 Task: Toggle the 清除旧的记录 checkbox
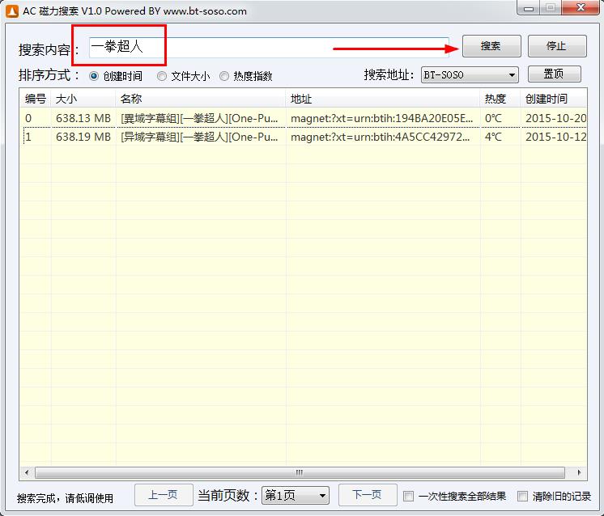pyautogui.click(x=523, y=496)
